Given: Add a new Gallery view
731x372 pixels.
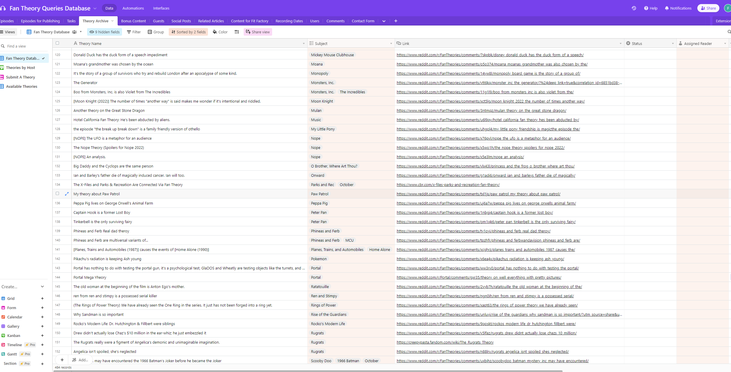Looking at the screenshot, I should point(42,326).
